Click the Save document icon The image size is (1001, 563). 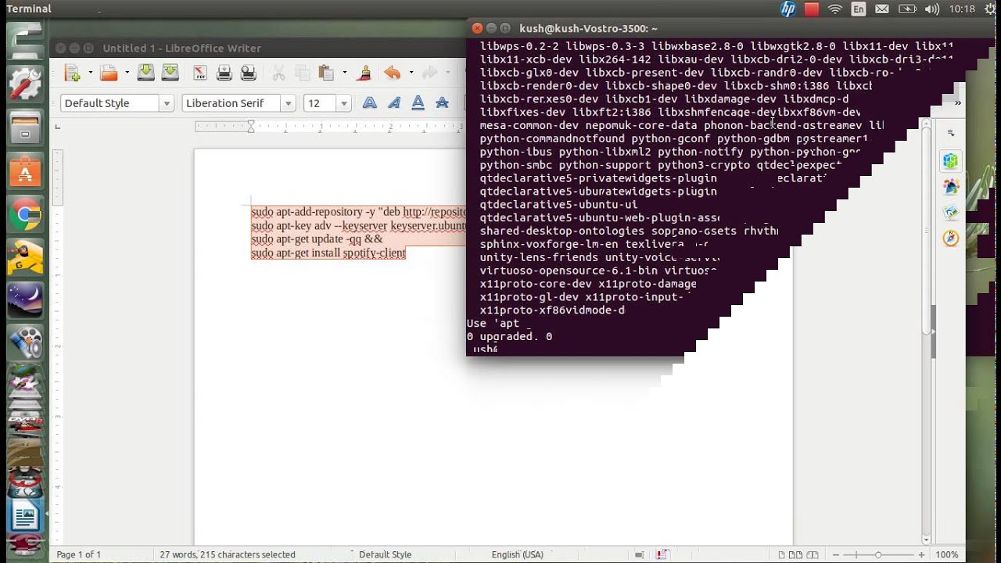click(x=145, y=74)
